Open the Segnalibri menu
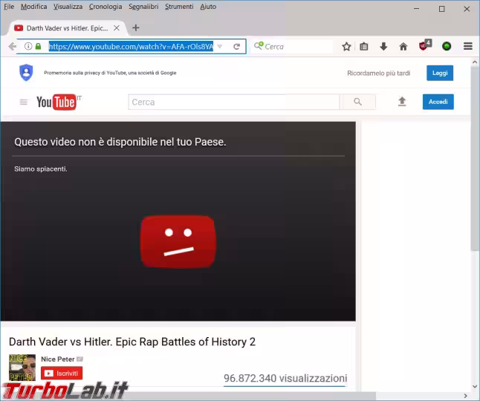This screenshot has width=480, height=401. (x=143, y=7)
